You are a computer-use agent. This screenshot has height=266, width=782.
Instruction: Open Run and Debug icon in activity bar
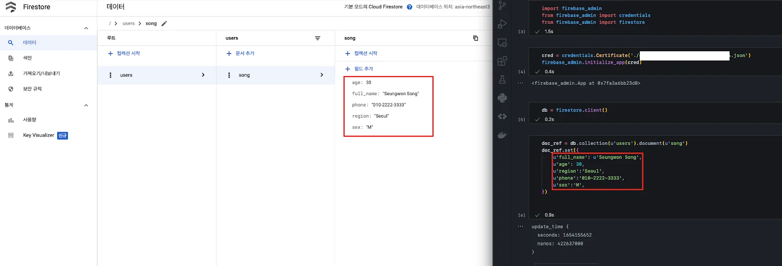502,24
